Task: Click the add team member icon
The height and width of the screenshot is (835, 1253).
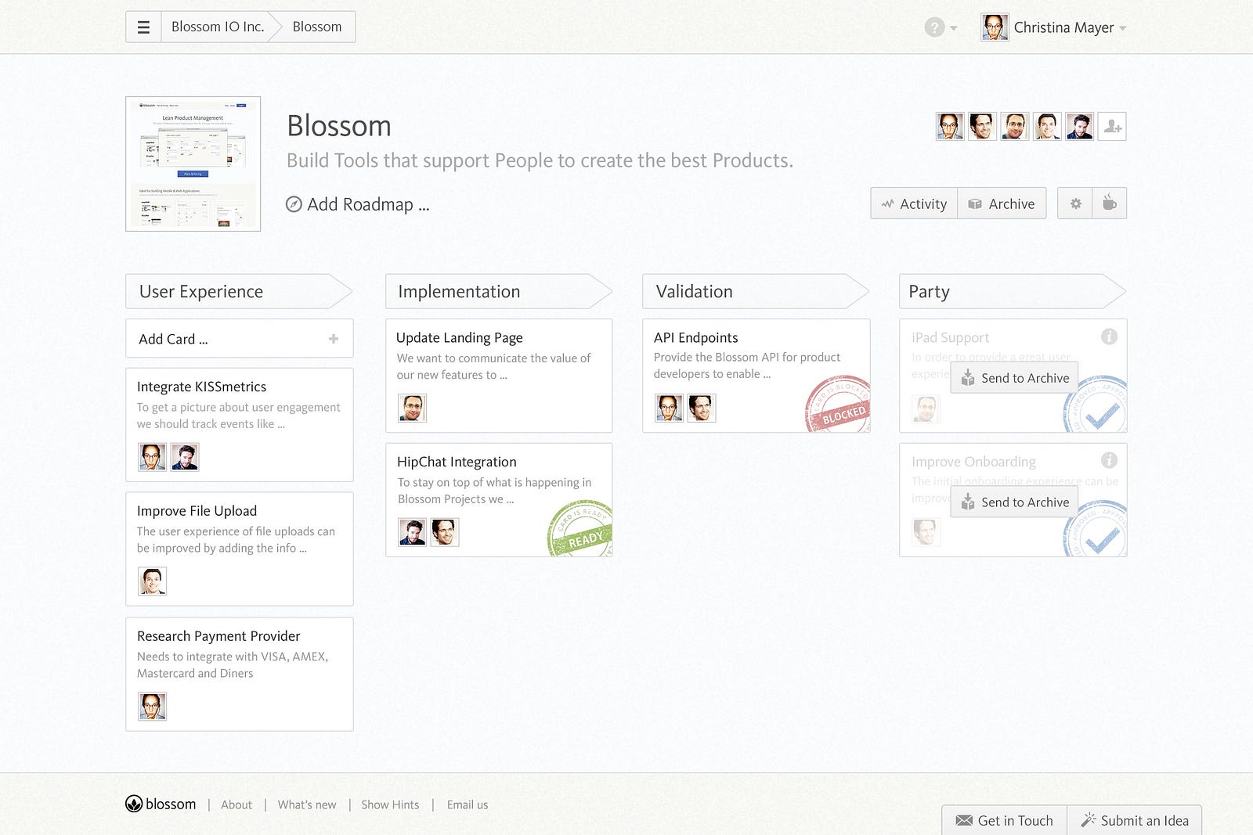Action: [x=1112, y=127]
